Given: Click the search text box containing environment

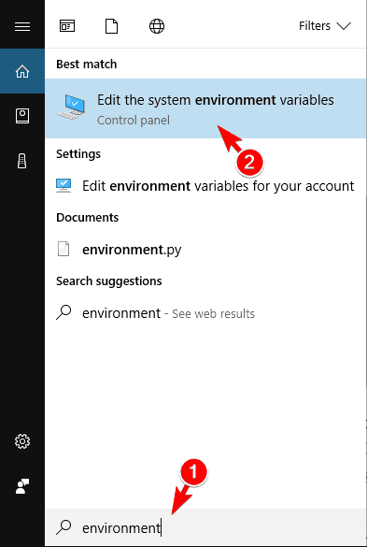Looking at the screenshot, I should 205,527.
